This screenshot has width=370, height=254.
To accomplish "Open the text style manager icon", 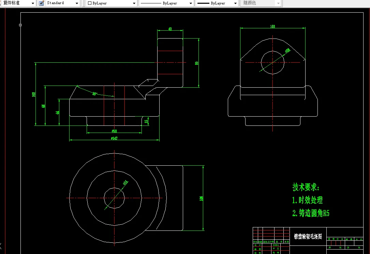I will point(41,3).
